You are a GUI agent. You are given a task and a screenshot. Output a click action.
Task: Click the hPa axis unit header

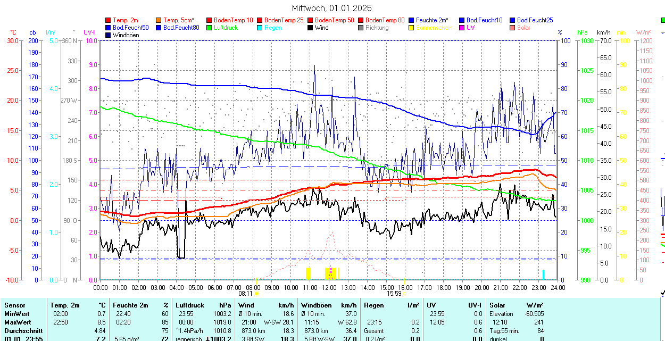(x=583, y=32)
